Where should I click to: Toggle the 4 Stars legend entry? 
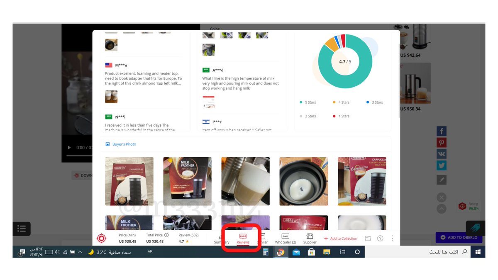pyautogui.click(x=341, y=102)
